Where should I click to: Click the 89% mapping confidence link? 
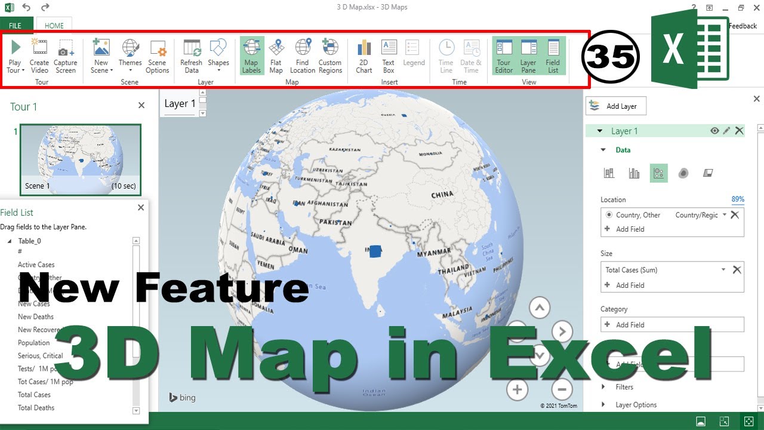[738, 199]
